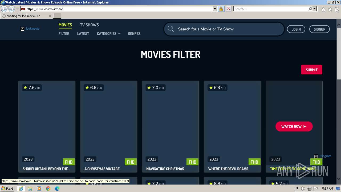Click the 'WHERE THE DEVIL ROAMS' title

[228, 169]
